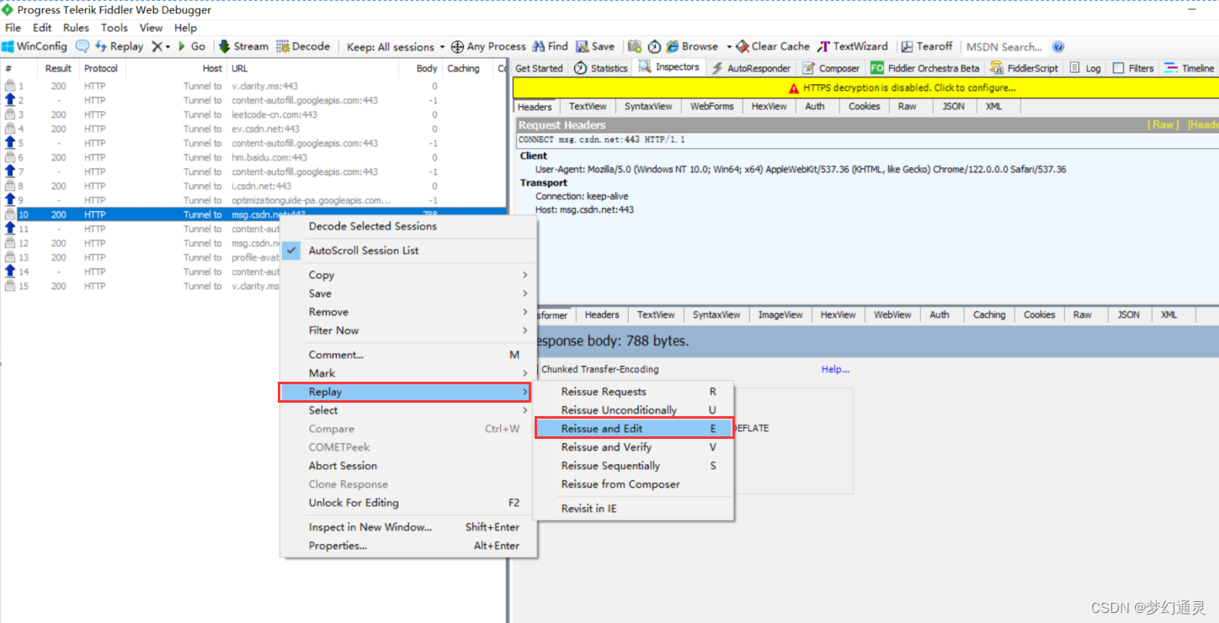
Task: Click the MSDN Search input field
Action: [1005, 47]
